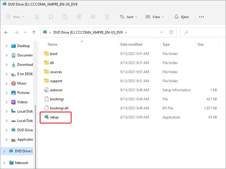Expand the Downloads tree node
The height and width of the screenshot is (169, 226).
click(6, 65)
